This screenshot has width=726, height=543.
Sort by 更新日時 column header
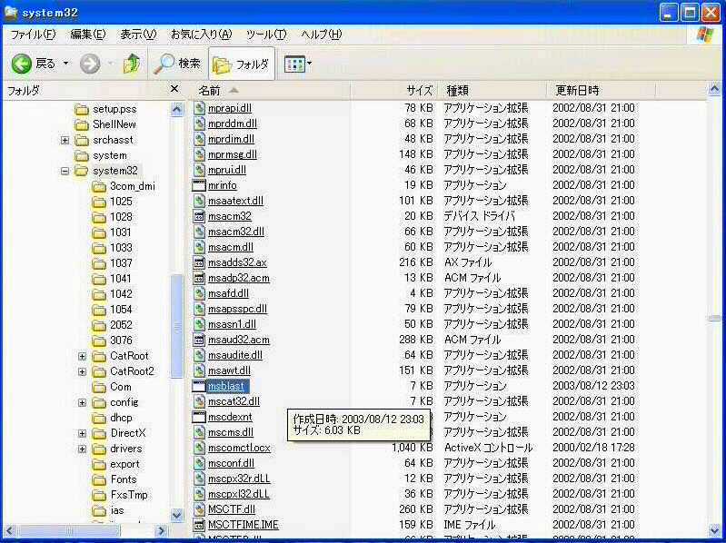[601, 91]
